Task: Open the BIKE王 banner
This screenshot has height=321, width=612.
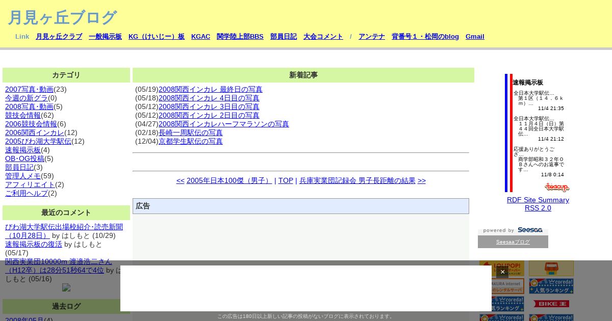Action: 551,304
